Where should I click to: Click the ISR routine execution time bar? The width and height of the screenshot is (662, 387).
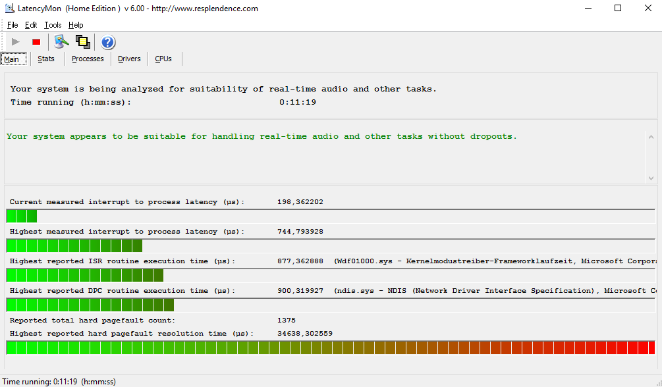click(x=331, y=275)
